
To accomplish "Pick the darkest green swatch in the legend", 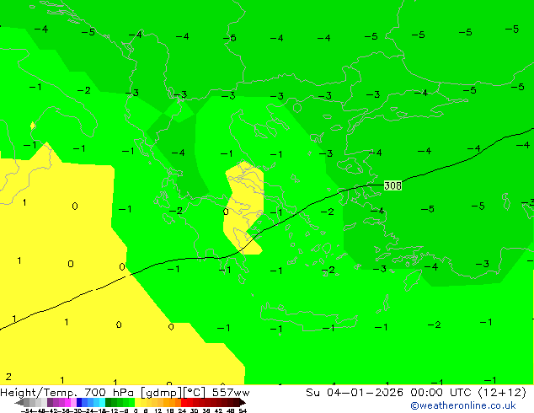I will point(109,402).
